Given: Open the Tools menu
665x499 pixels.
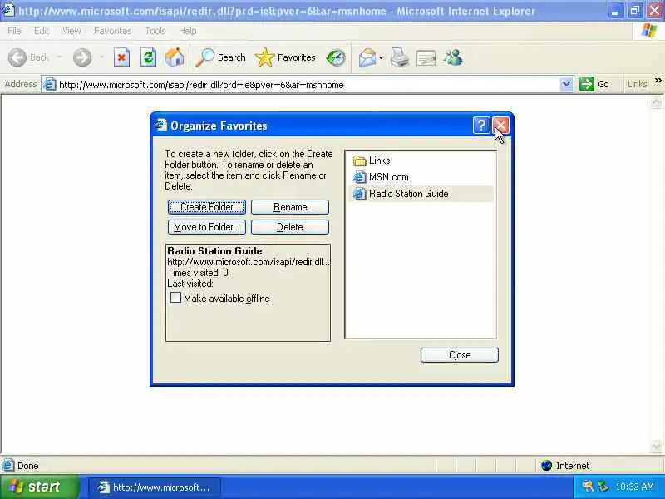Looking at the screenshot, I should tap(155, 31).
